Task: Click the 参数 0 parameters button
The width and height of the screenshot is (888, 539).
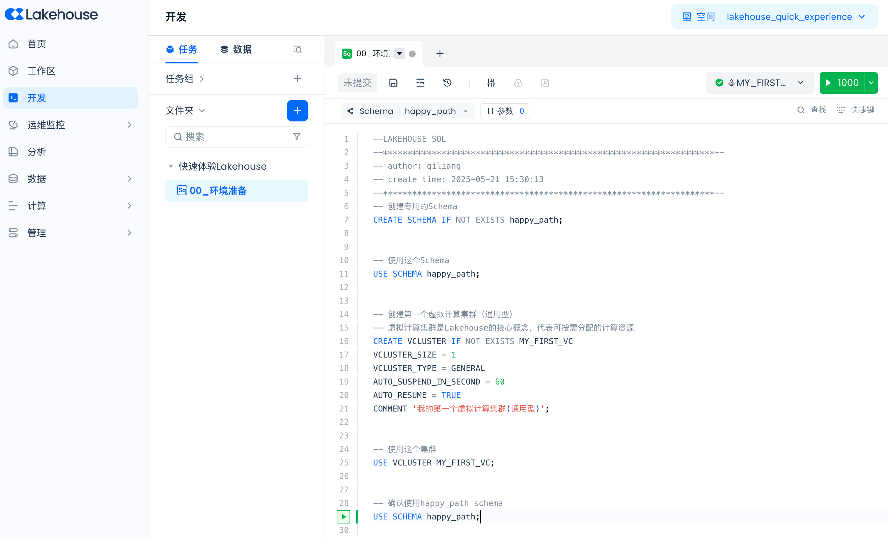Action: [505, 111]
